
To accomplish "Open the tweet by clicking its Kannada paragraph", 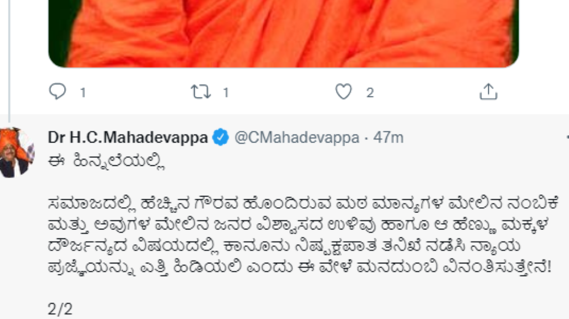I will (303, 236).
